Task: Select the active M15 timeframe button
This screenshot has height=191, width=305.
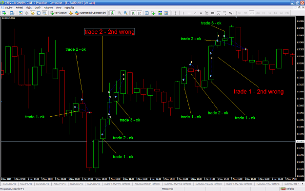Action: point(252,13)
